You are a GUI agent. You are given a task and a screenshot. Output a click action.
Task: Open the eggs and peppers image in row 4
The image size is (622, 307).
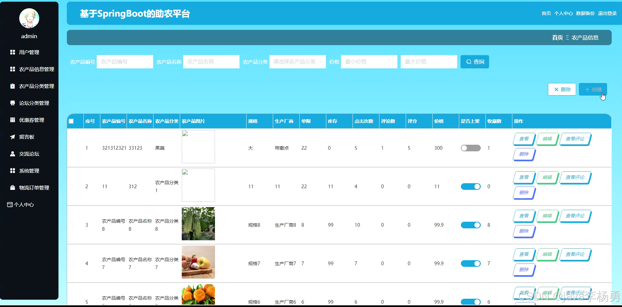click(x=198, y=262)
